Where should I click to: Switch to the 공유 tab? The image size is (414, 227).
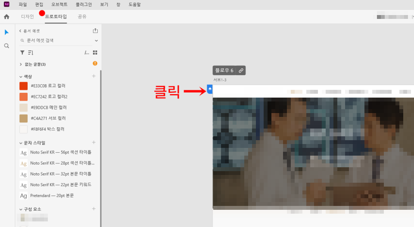tap(82, 17)
